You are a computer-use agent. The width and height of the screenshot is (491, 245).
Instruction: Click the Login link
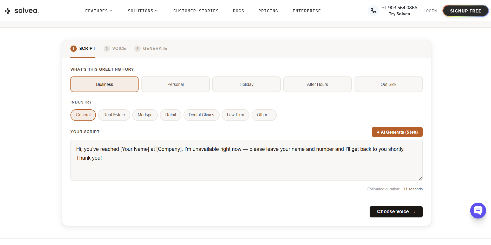pos(430,11)
